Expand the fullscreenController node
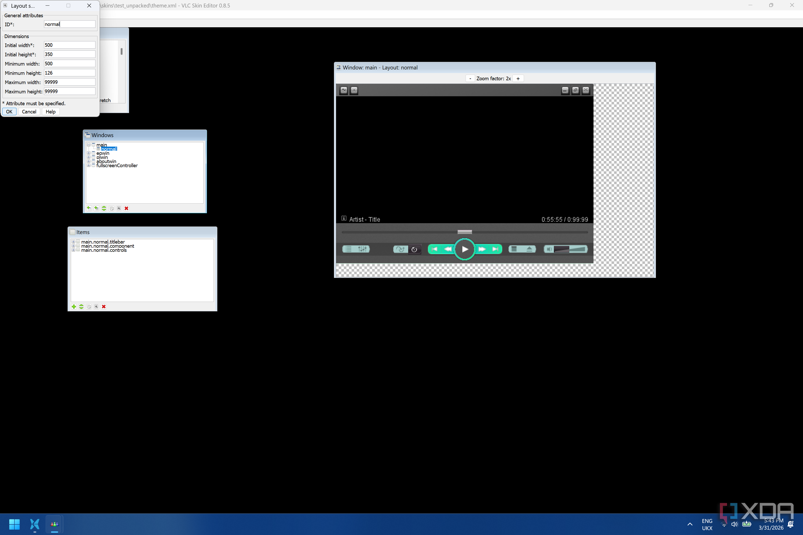The height and width of the screenshot is (535, 803). click(x=89, y=165)
